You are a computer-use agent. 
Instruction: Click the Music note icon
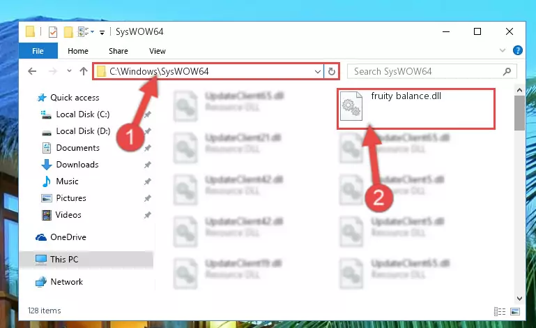pos(47,181)
